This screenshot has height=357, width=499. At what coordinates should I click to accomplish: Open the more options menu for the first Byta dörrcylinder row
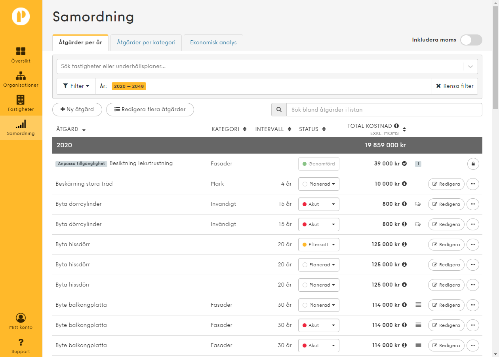point(473,204)
